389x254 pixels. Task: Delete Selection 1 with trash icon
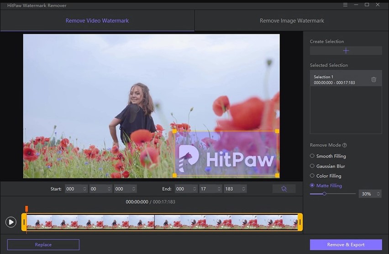point(373,79)
